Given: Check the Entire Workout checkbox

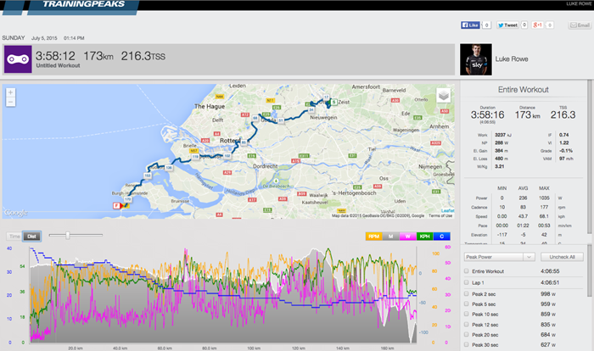Looking at the screenshot, I should click(x=467, y=271).
